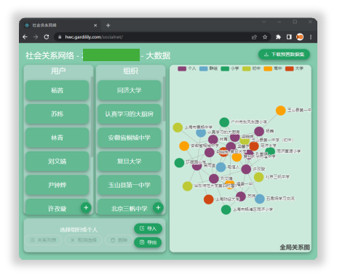The image size is (337, 278).
Task: Click the 关系列表 button
Action: pyautogui.click(x=43, y=240)
